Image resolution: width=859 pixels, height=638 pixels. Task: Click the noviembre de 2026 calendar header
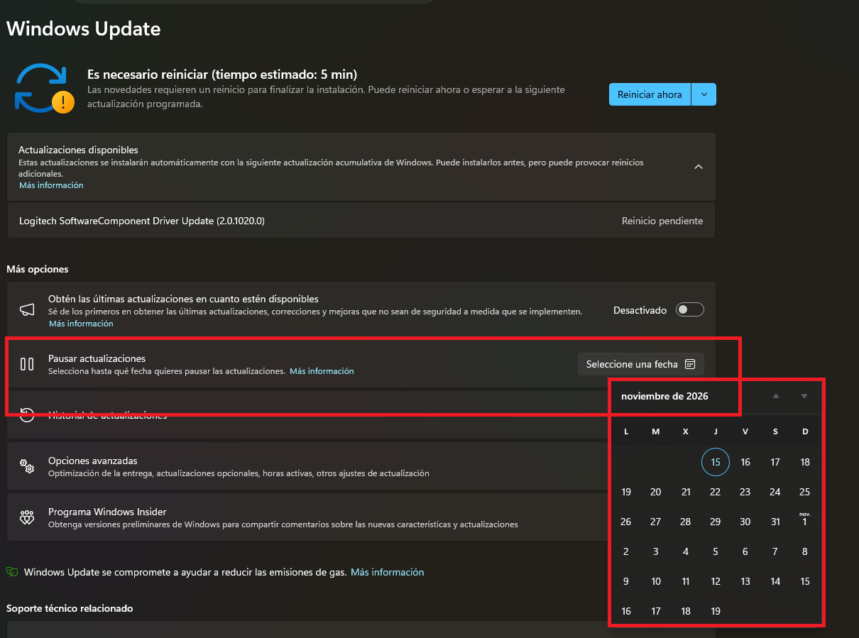664,396
